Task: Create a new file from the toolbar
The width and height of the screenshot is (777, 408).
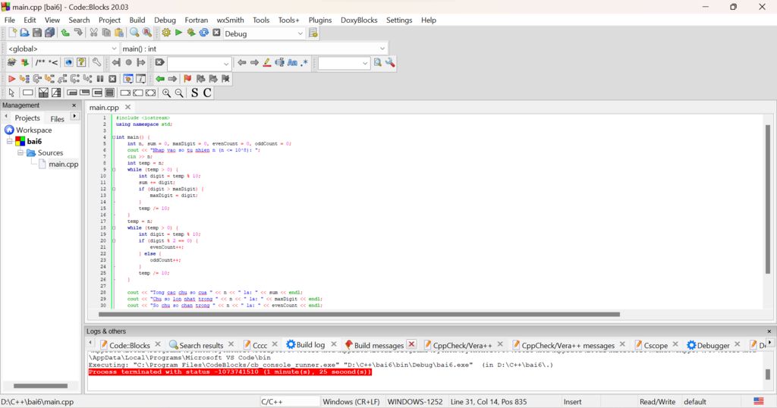Action: tap(12, 33)
